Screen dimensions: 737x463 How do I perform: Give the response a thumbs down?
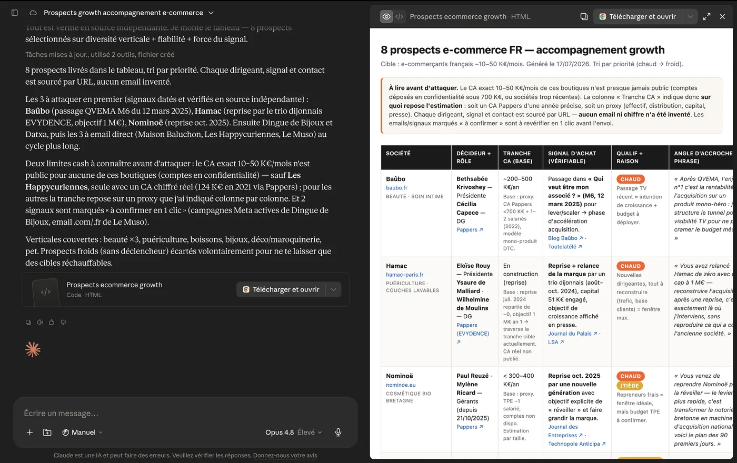pos(63,322)
